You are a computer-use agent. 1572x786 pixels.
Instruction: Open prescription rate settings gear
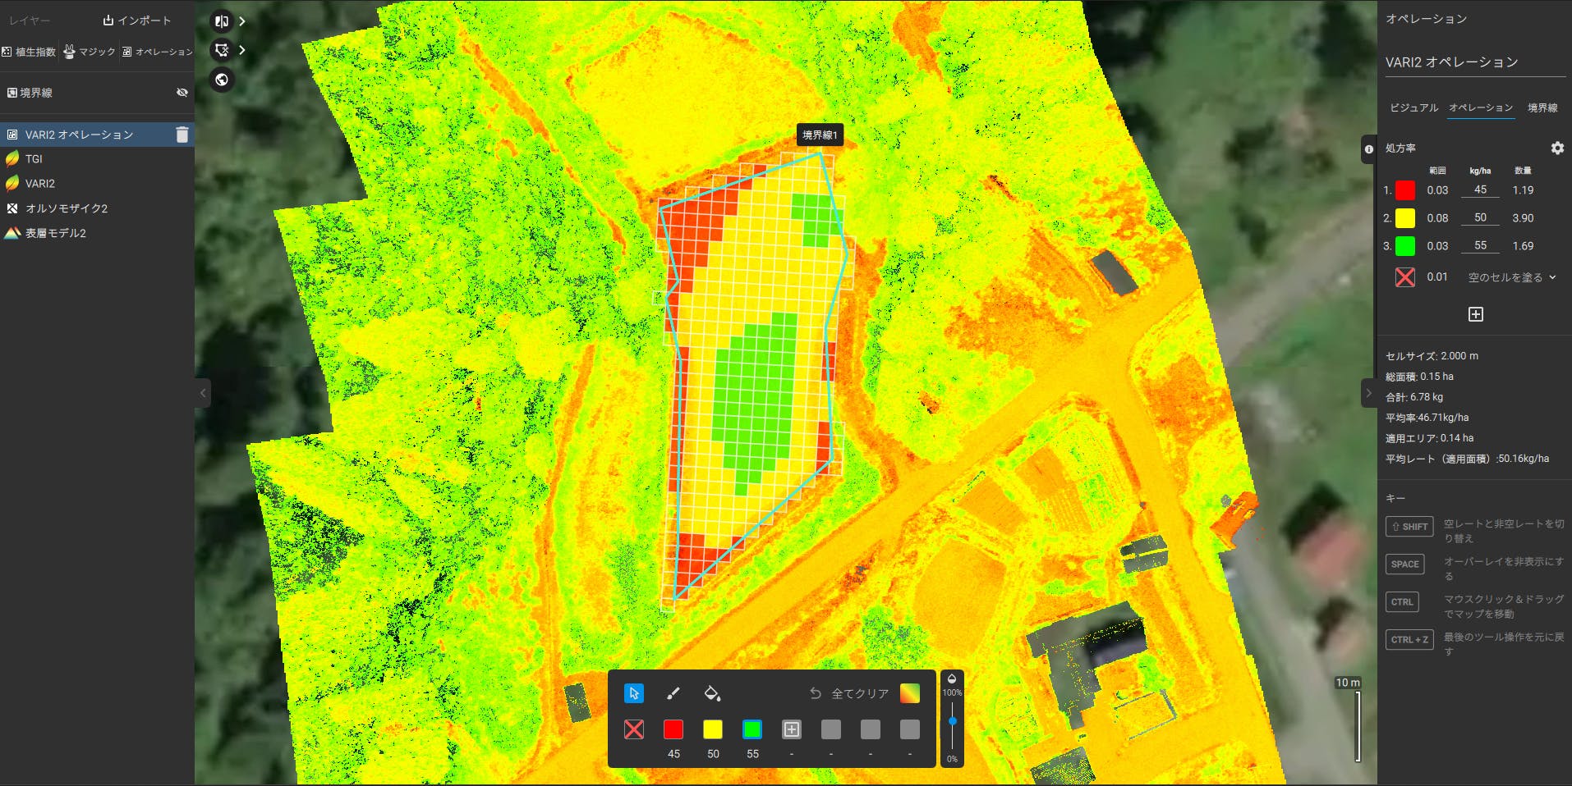point(1557,148)
